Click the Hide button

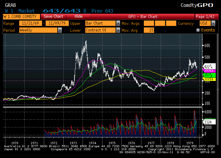tap(78, 16)
